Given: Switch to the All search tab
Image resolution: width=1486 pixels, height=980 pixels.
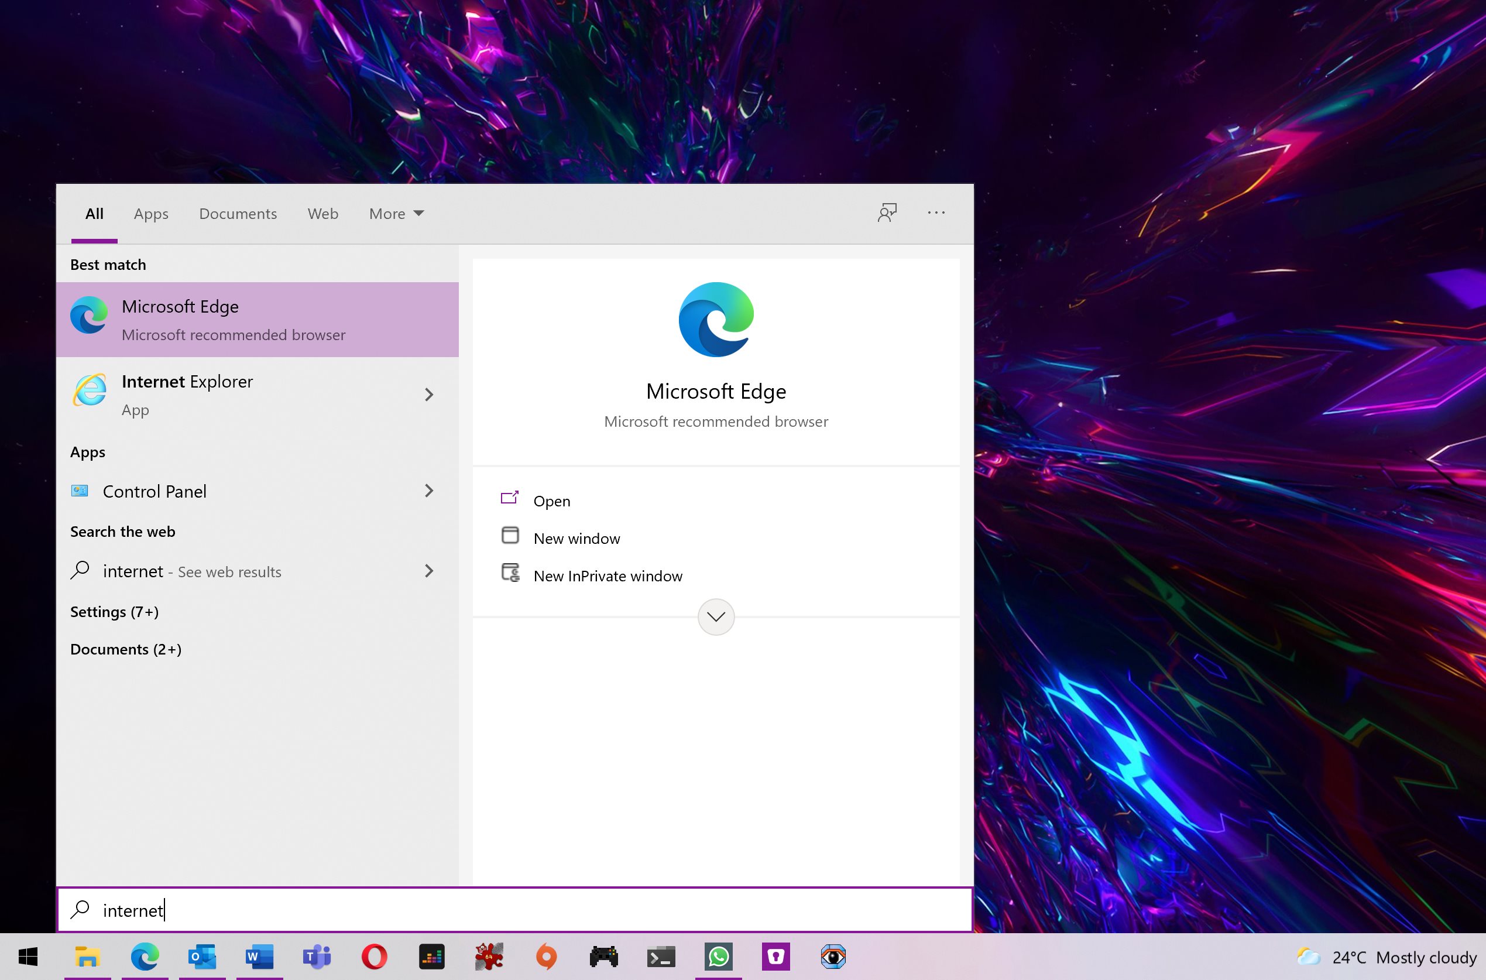Looking at the screenshot, I should click(94, 214).
